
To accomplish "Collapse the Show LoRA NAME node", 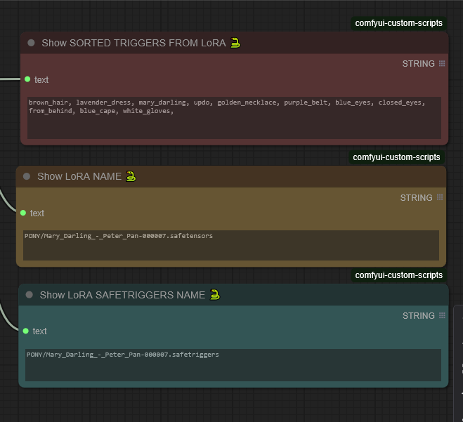I will coord(27,176).
